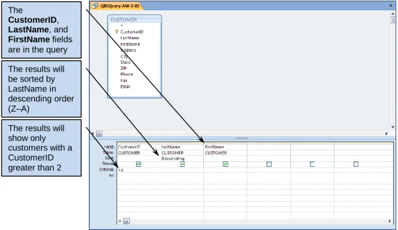Click the primary key icon beside CustomerID
This screenshot has height=230, width=398.
tap(117, 31)
